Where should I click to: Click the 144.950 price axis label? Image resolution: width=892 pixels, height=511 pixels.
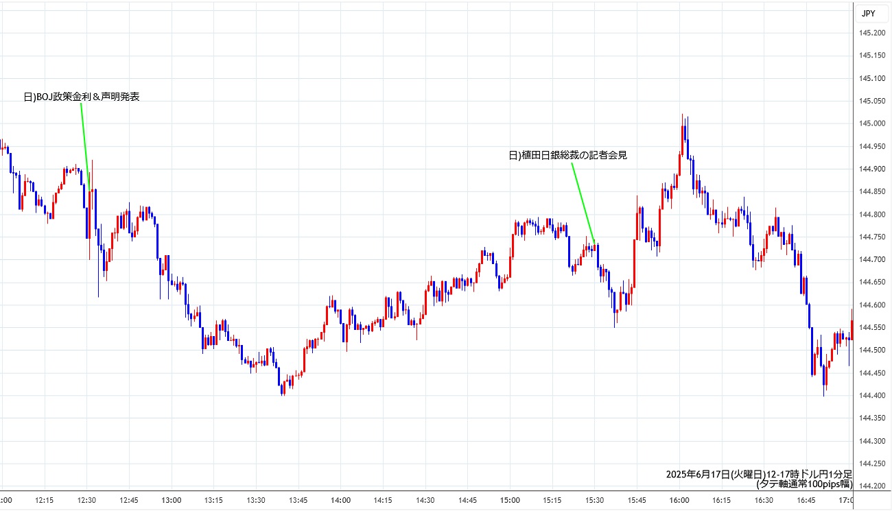[873, 146]
